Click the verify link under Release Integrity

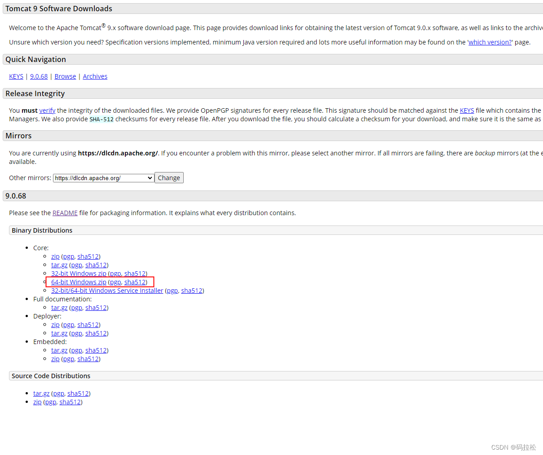(47, 110)
